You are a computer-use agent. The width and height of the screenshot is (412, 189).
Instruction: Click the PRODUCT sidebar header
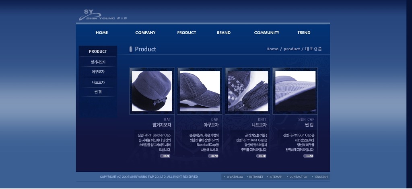tap(98, 51)
